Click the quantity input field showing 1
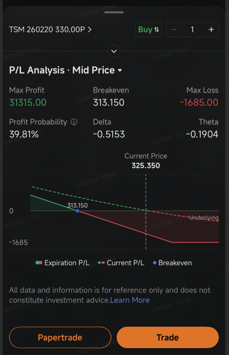Viewport: 229px width, 355px height. (192, 30)
